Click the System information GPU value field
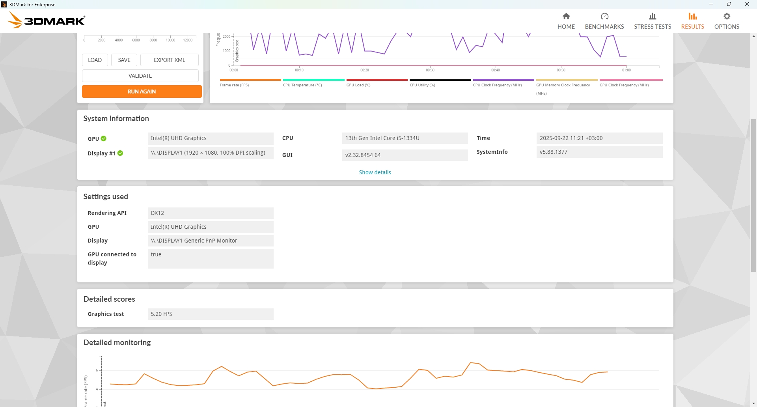Image resolution: width=757 pixels, height=407 pixels. click(211, 138)
